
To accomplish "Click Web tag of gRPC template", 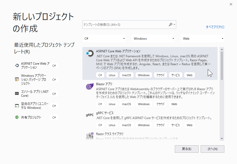I will [190, 125].
